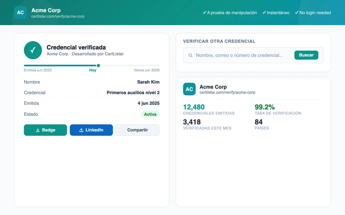
Task: Click 'VERIFICADAS ESTE MES' label
Action: [x=207, y=128]
